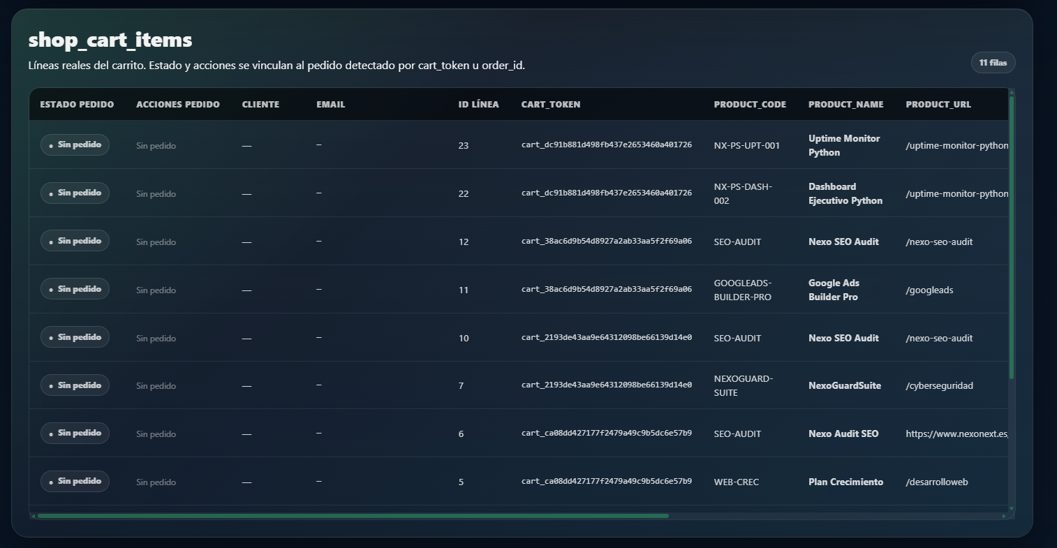Click ID línea value 5
The width and height of the screenshot is (1057, 548).
pyautogui.click(x=461, y=482)
